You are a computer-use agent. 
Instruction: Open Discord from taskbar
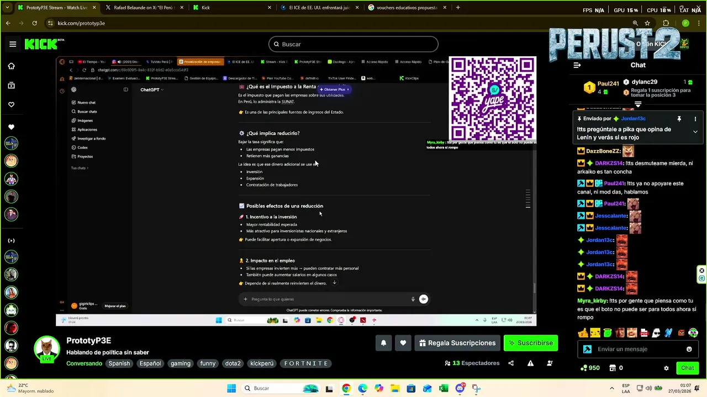click(x=460, y=389)
